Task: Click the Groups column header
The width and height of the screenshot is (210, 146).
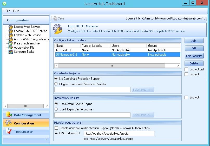Action: [163, 46]
